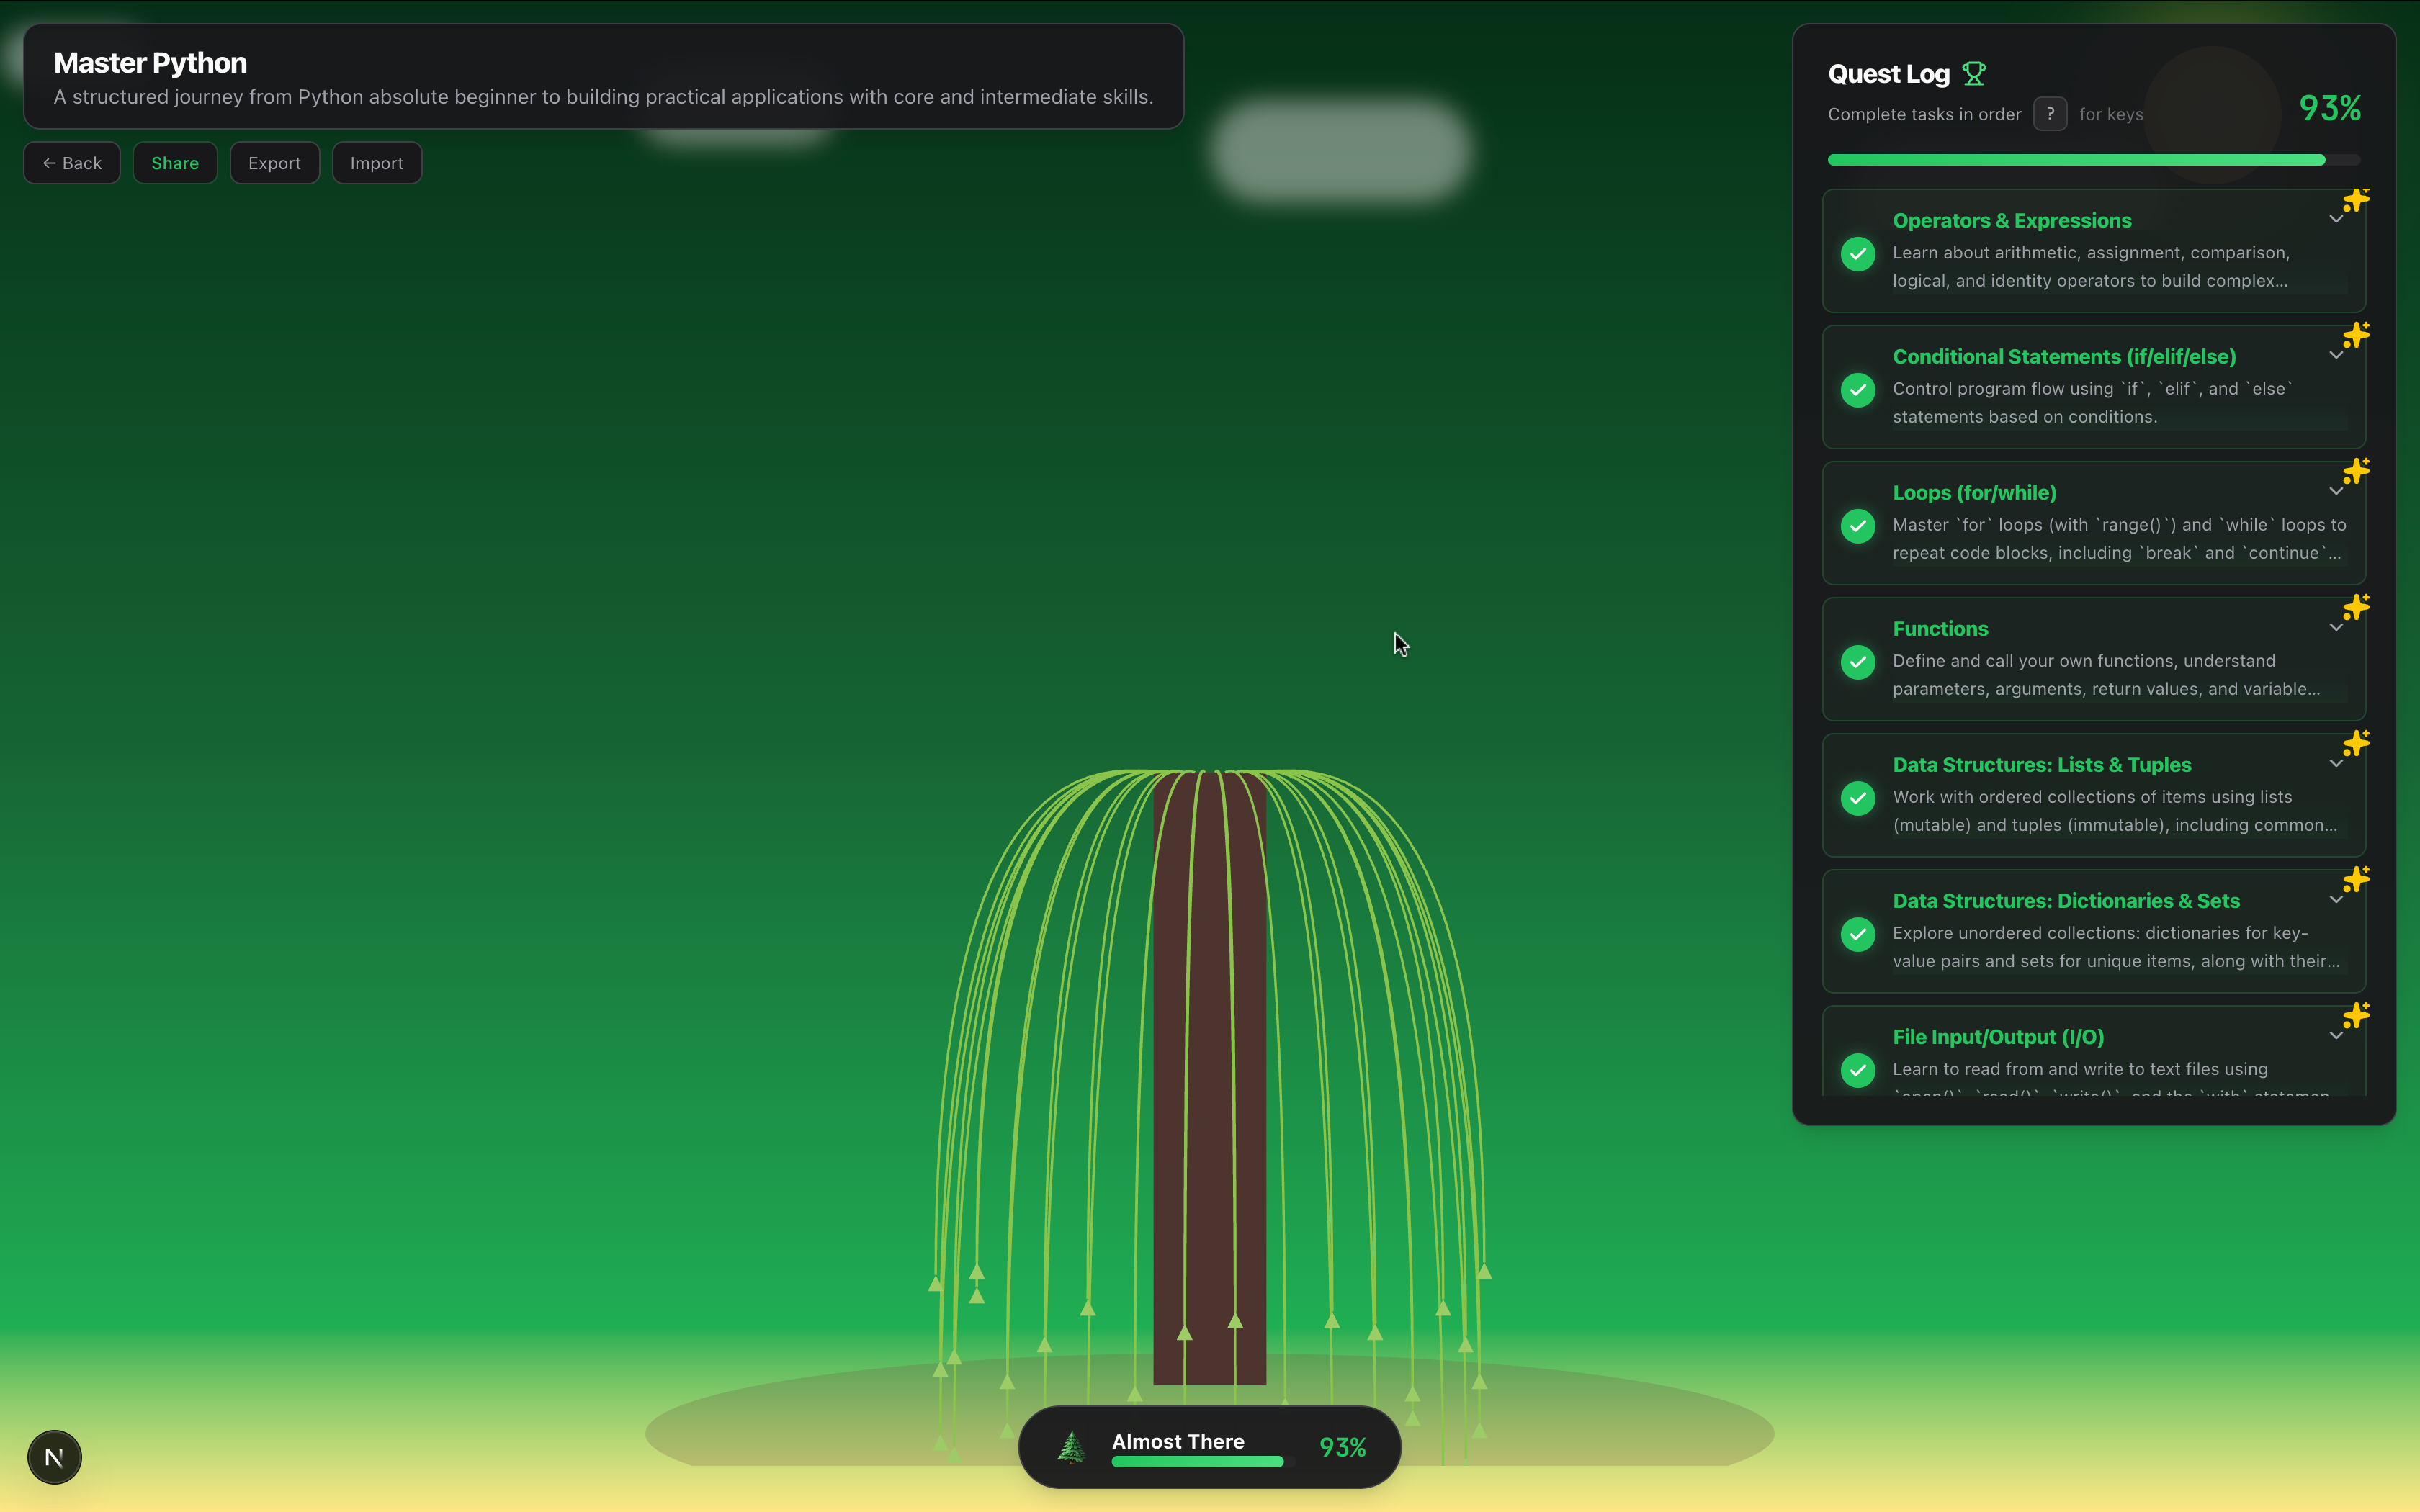Viewport: 2420px width, 1512px height.
Task: Click the pine tree icon in progress pill
Action: click(x=1071, y=1447)
